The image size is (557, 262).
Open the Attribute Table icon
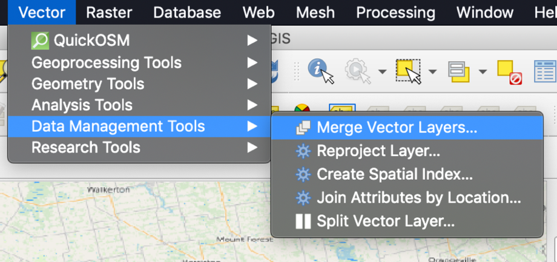pos(545,71)
